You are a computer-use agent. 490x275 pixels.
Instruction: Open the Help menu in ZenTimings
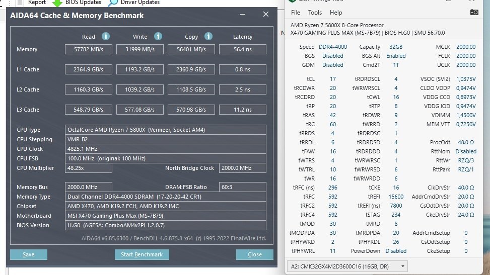[x=336, y=13]
